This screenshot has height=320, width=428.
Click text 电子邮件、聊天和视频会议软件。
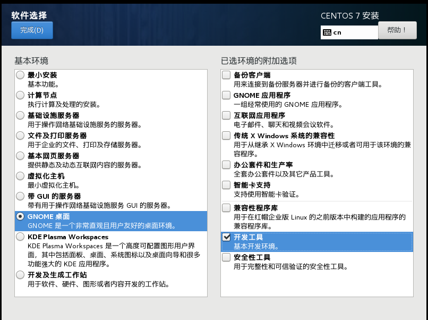click(x=285, y=124)
